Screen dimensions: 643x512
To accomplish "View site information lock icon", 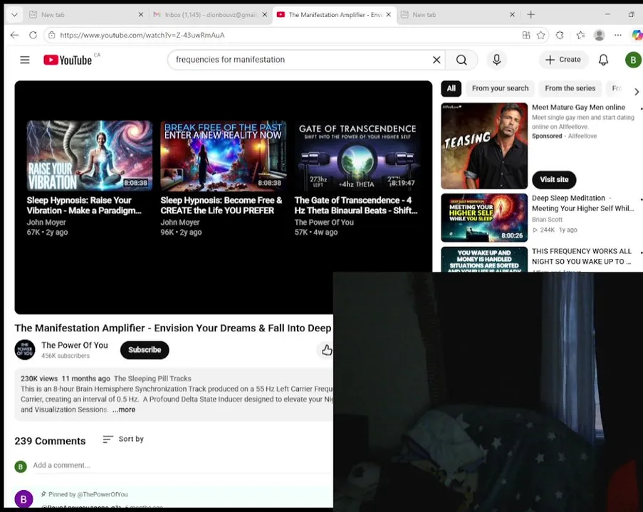I will (x=52, y=36).
